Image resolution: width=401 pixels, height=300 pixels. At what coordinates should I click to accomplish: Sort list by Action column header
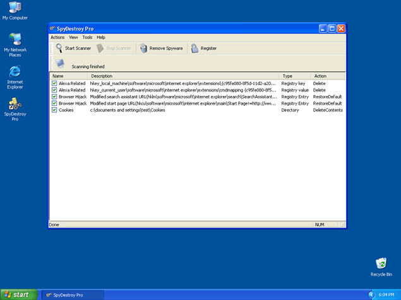tap(327, 76)
